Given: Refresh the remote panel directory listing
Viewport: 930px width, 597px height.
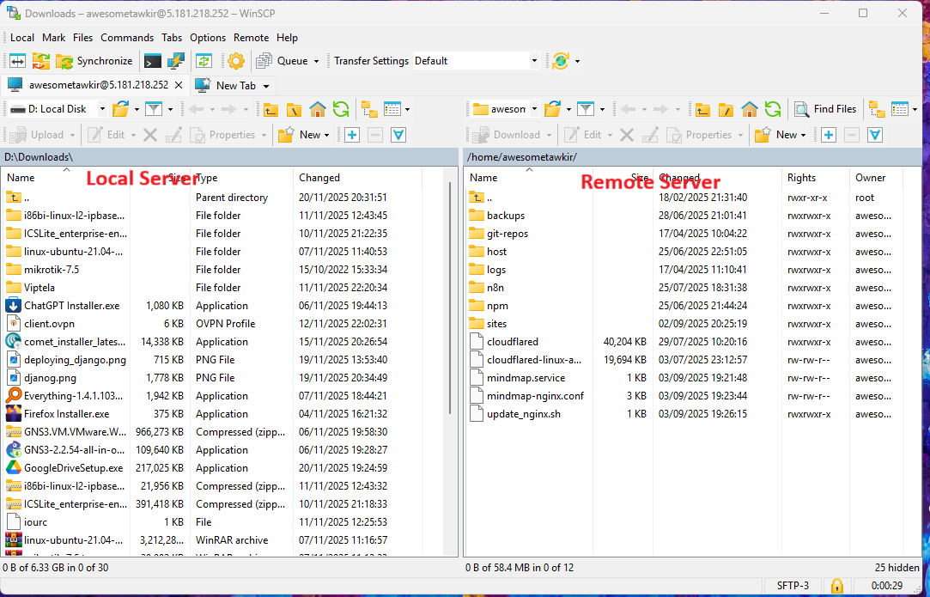Looking at the screenshot, I should tap(773, 109).
